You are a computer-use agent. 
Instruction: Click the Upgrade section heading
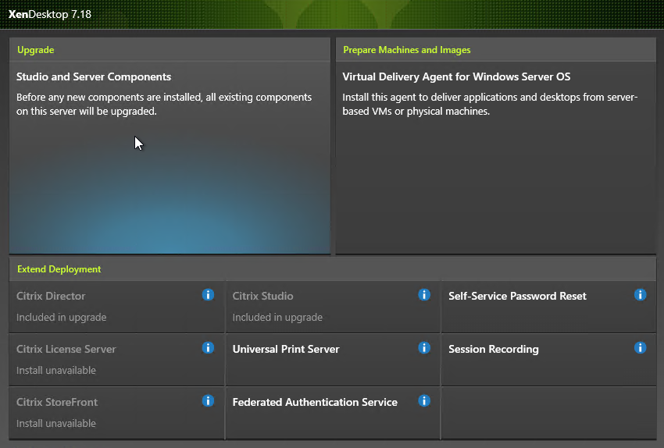(36, 50)
